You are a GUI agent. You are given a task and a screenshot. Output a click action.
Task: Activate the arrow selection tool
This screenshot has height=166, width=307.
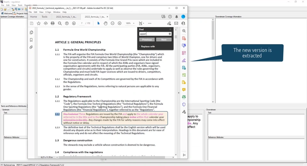click(98, 23)
